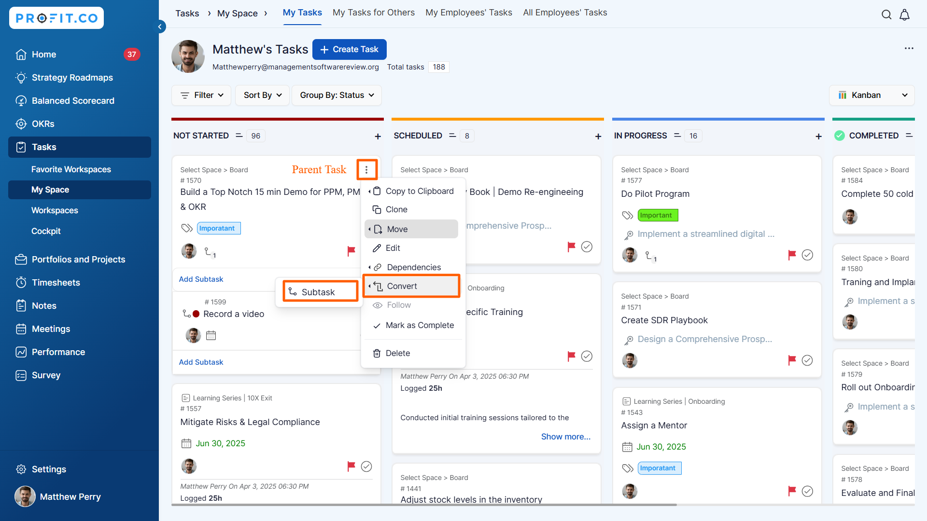Viewport: 927px width, 521px height.
Task: Open Notes from sidebar
Action: pos(43,306)
